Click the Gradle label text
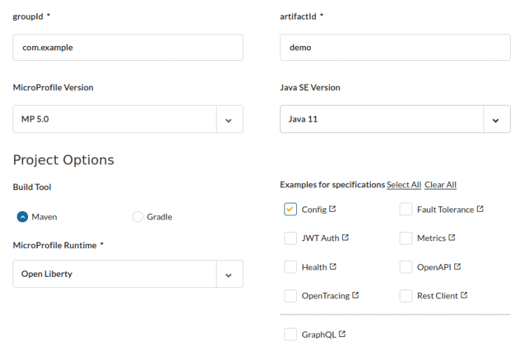The height and width of the screenshot is (360, 524). (159, 217)
